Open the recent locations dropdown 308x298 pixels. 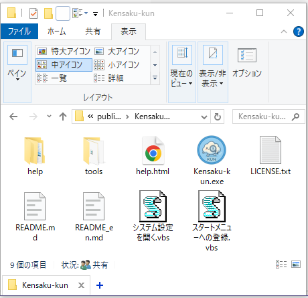49,117
